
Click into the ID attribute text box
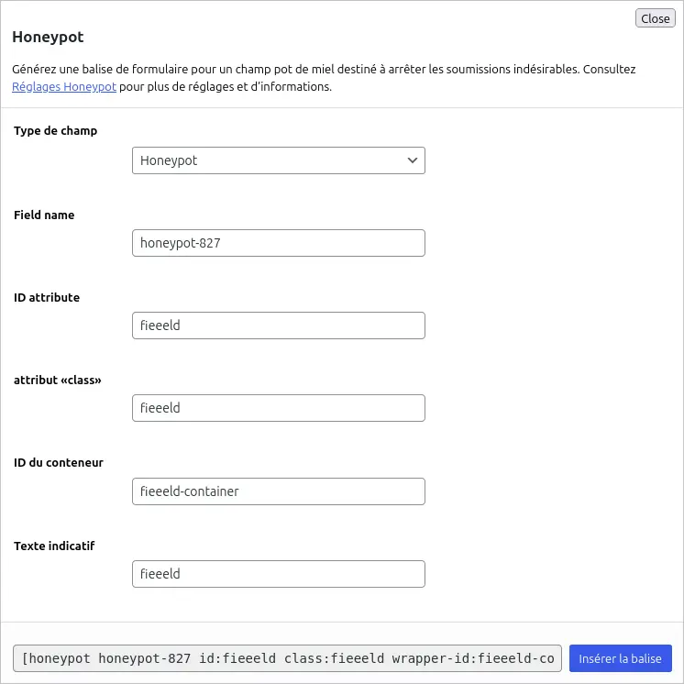tap(278, 325)
